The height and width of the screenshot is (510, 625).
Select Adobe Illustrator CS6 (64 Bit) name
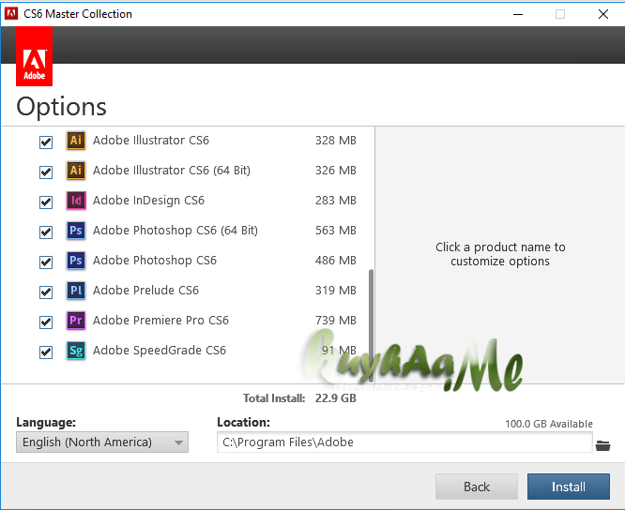coord(172,171)
